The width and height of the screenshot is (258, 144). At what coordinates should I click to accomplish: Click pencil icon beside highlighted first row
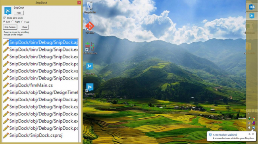point(6,42)
